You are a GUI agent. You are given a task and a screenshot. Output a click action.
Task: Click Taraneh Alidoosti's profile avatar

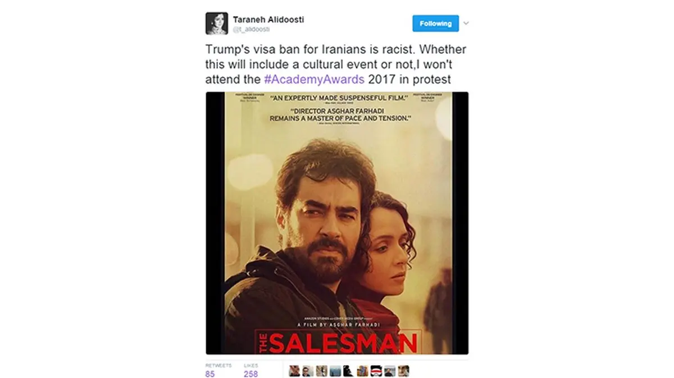[x=216, y=24]
